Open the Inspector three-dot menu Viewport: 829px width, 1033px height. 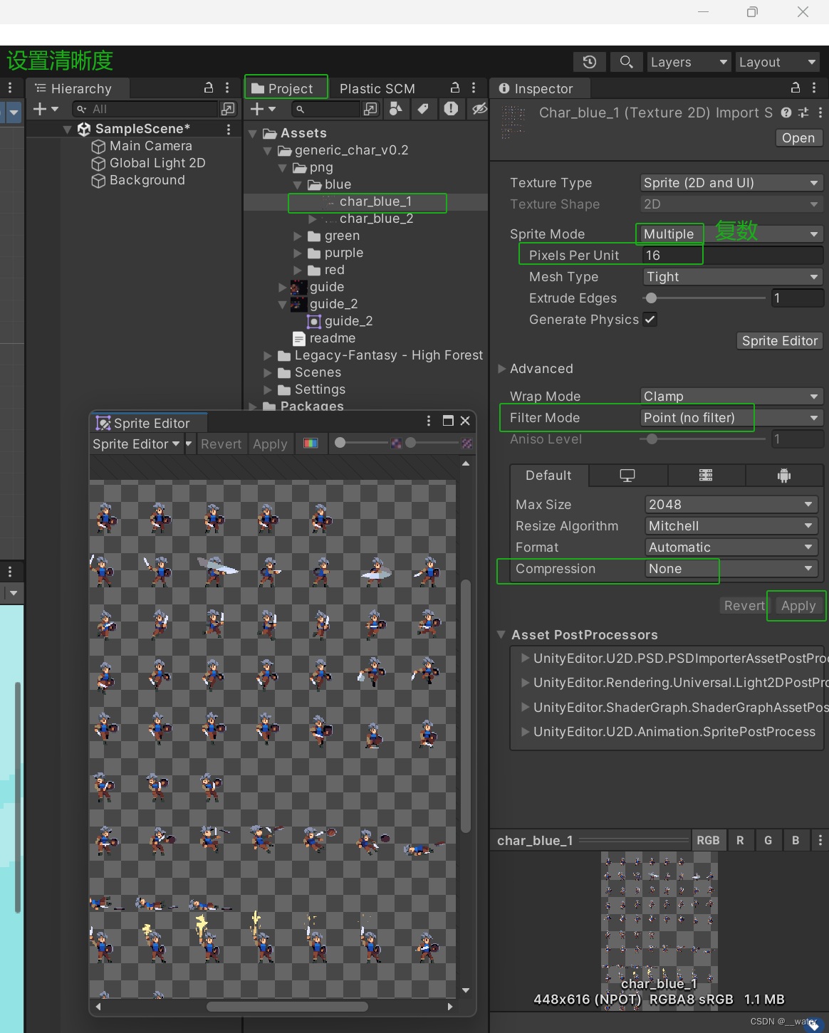click(814, 88)
